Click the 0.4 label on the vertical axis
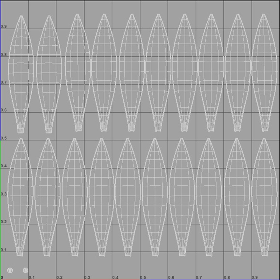Image resolution: width=280 pixels, height=280 pixels. [4, 166]
